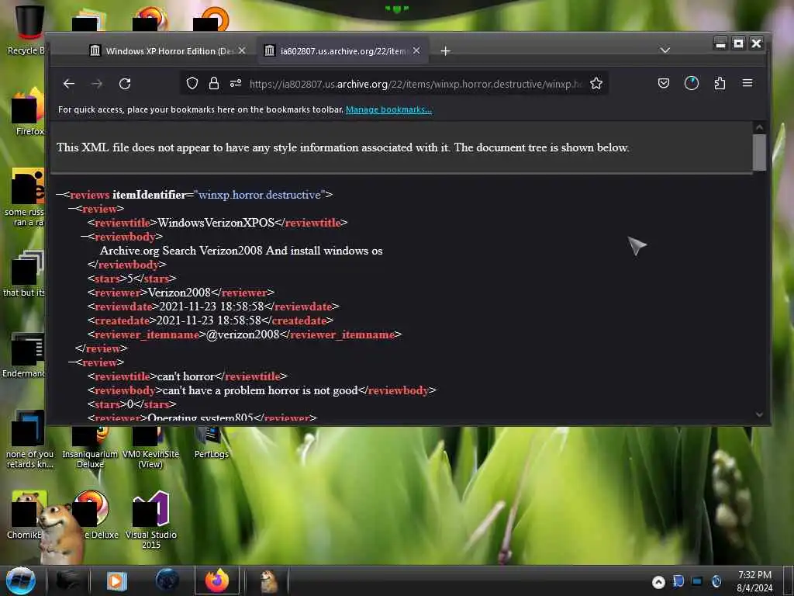Click the media player taskbar icon
This screenshot has width=794, height=596.
click(117, 580)
